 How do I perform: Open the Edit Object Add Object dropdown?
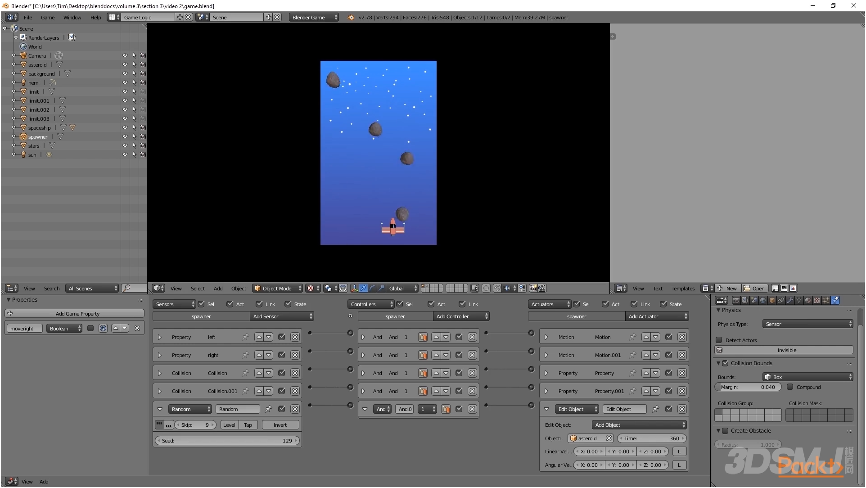click(639, 425)
